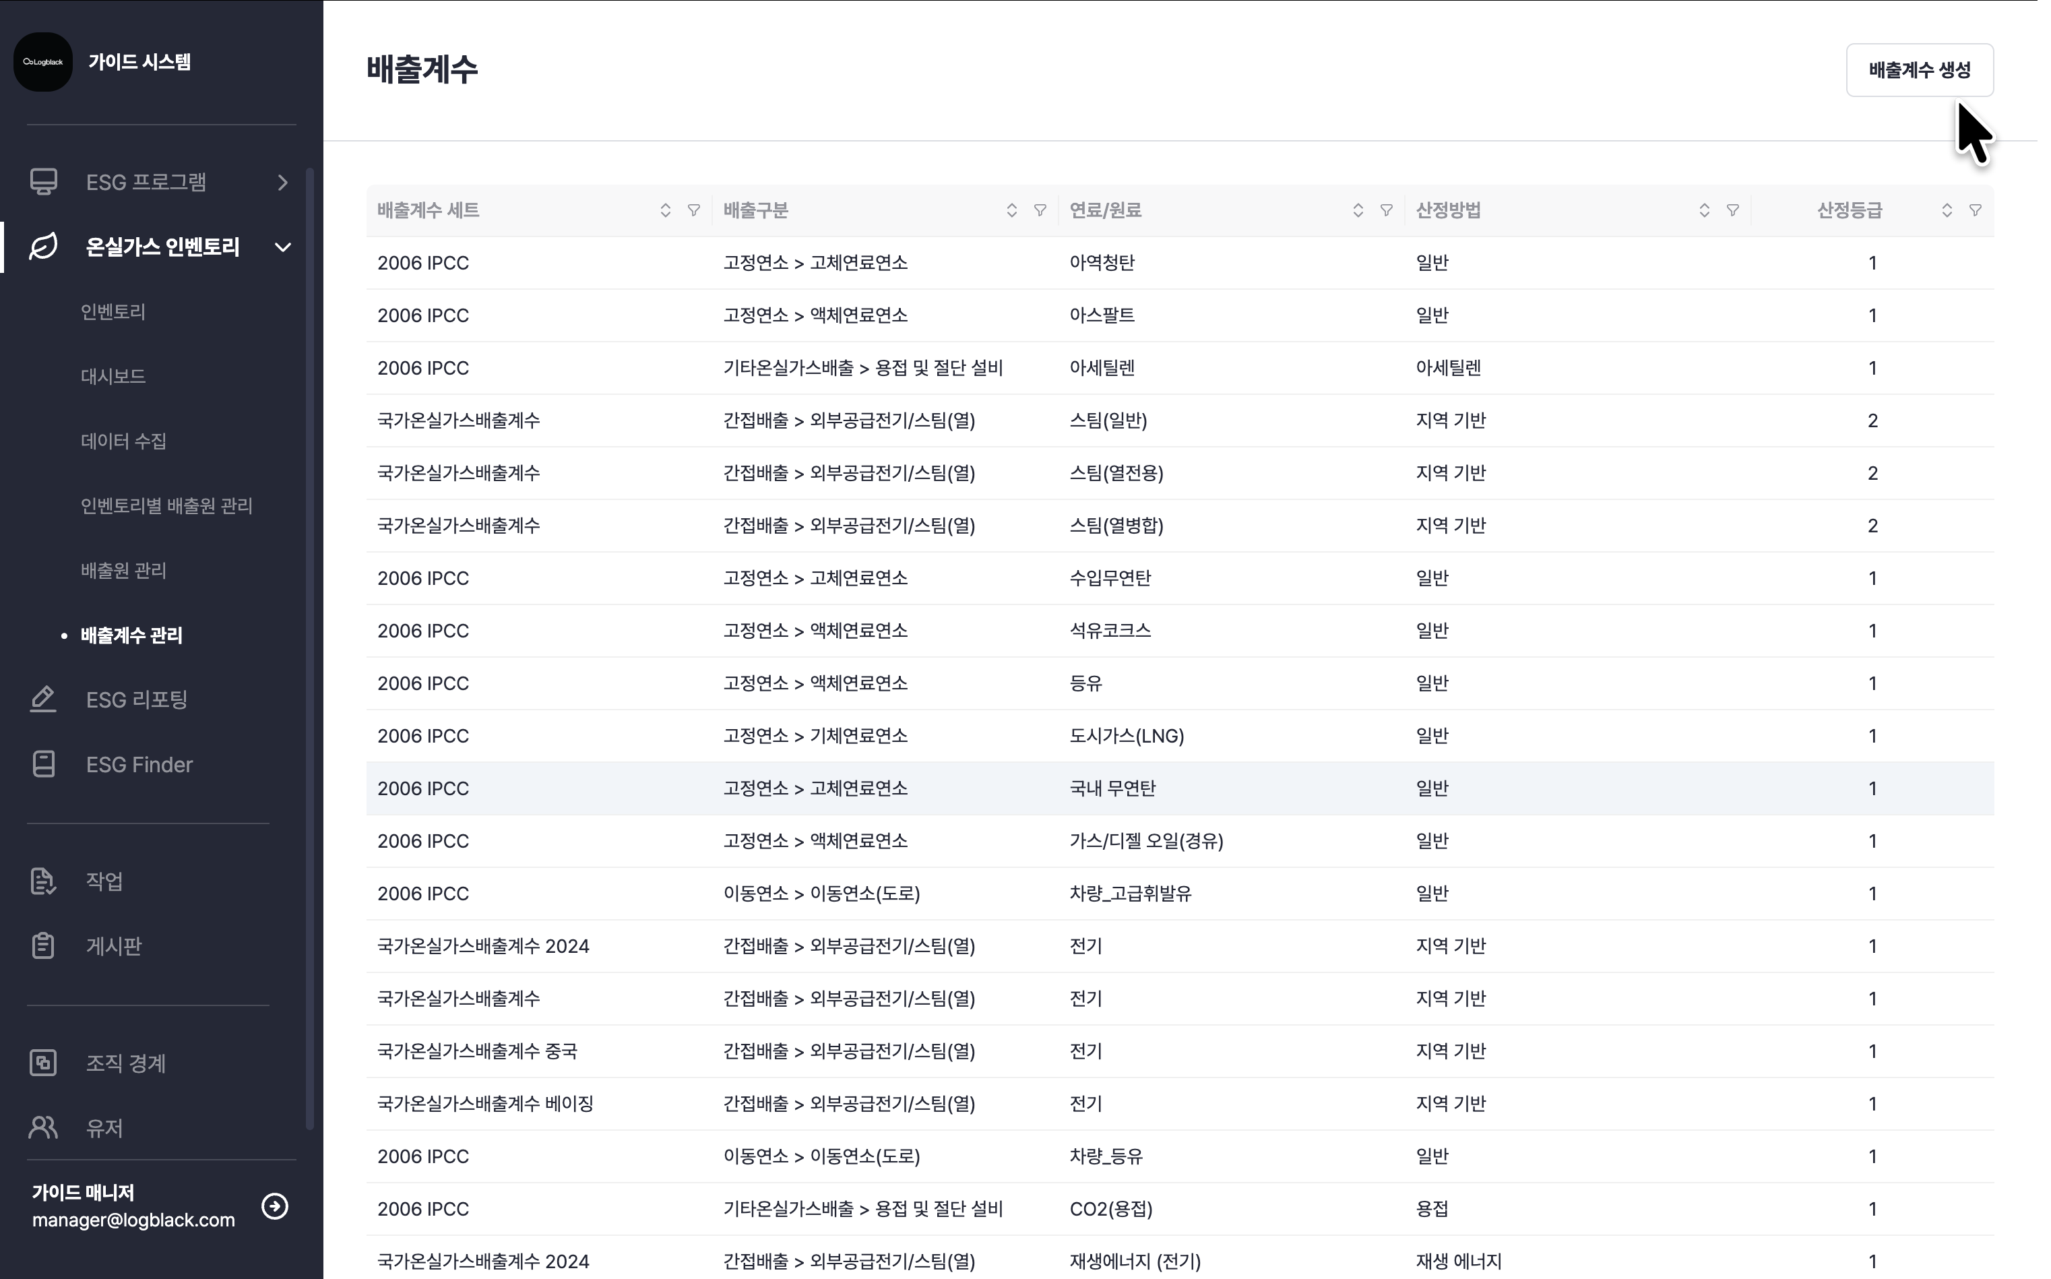Screen dimensions: 2051x1279
Task: Open filter for 산정방법 column
Action: pyautogui.click(x=1732, y=211)
